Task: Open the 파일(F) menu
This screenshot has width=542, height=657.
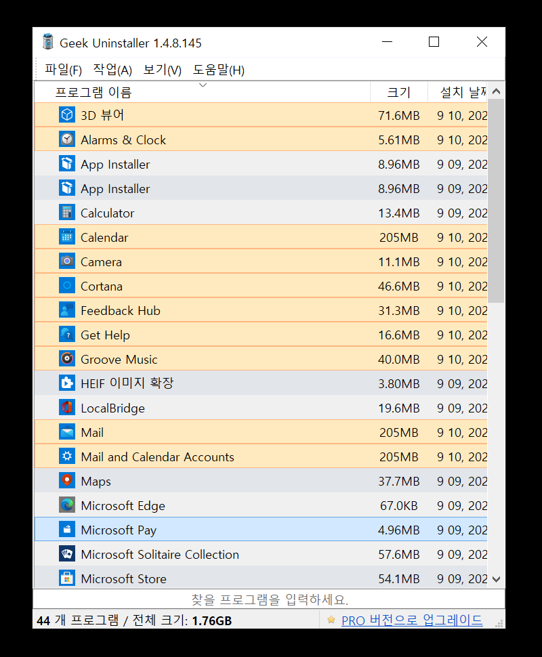Action: [x=63, y=70]
